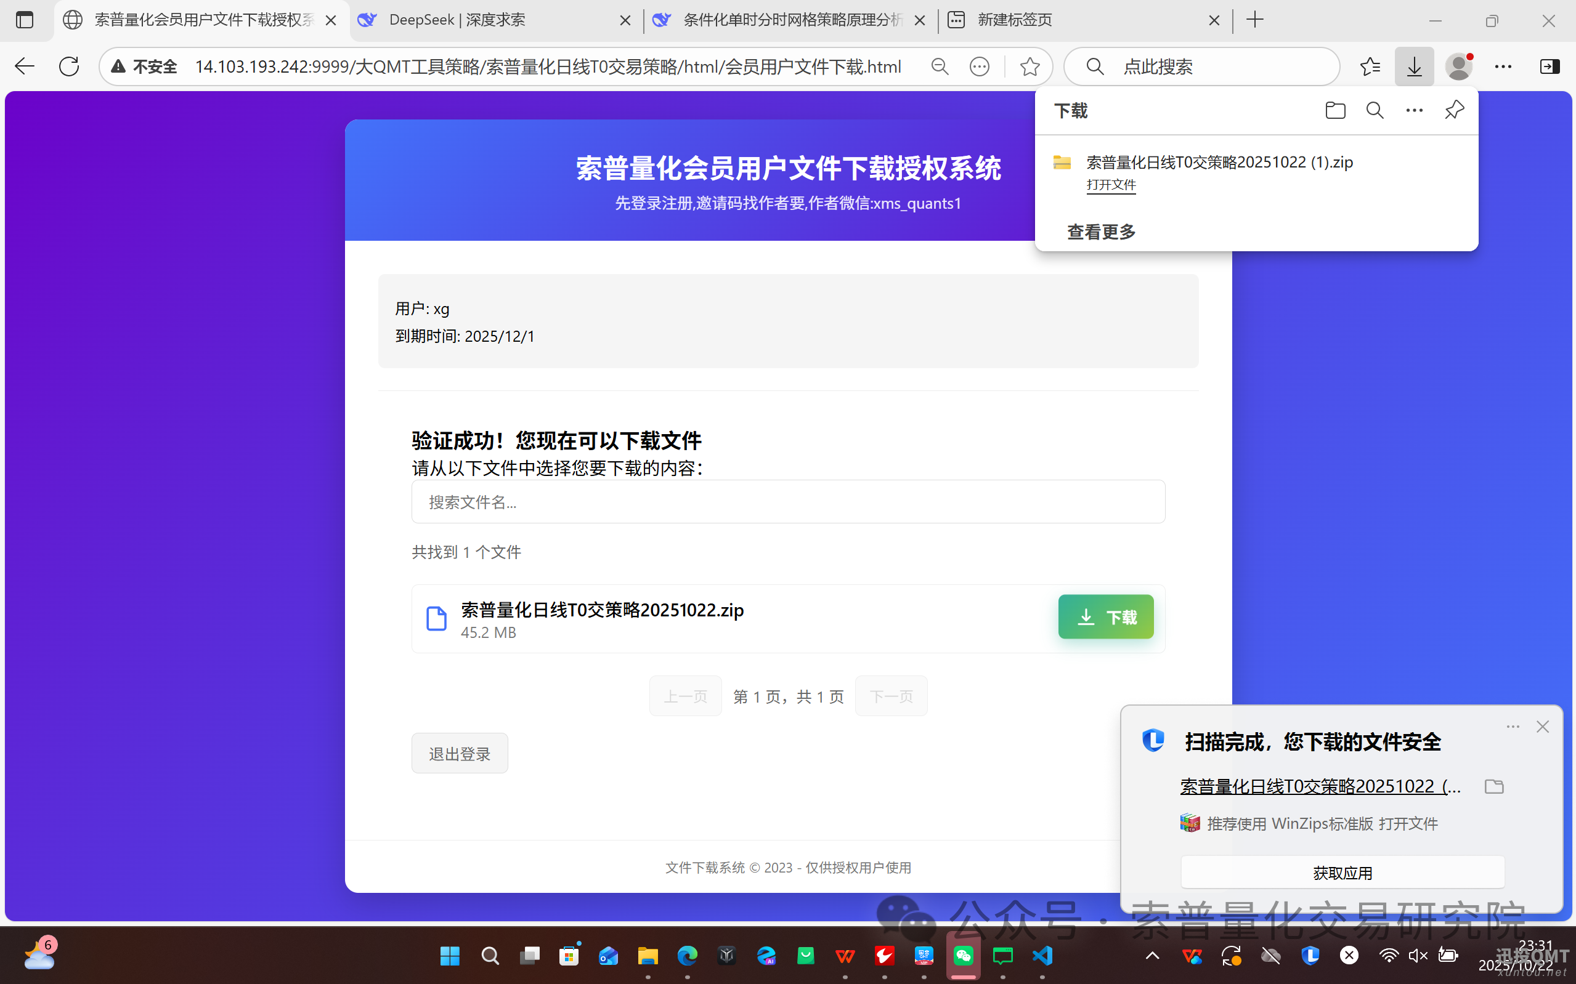Open downloads folder icon in panel
The image size is (1576, 984).
[x=1334, y=111]
